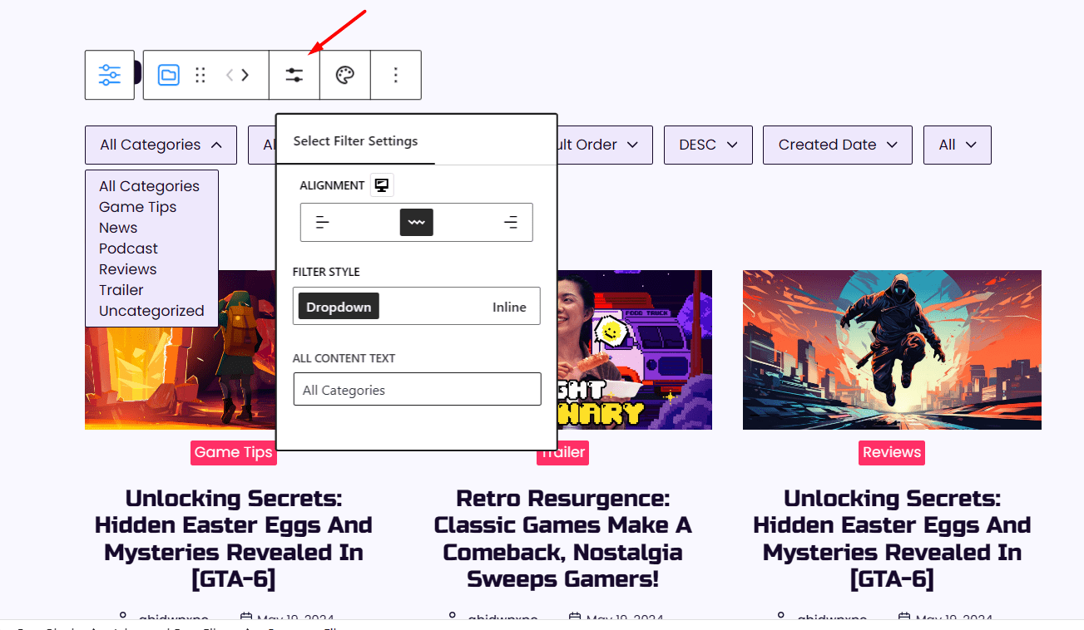Click the drag handle dots in block toolbar
The image size is (1084, 630).
[200, 75]
